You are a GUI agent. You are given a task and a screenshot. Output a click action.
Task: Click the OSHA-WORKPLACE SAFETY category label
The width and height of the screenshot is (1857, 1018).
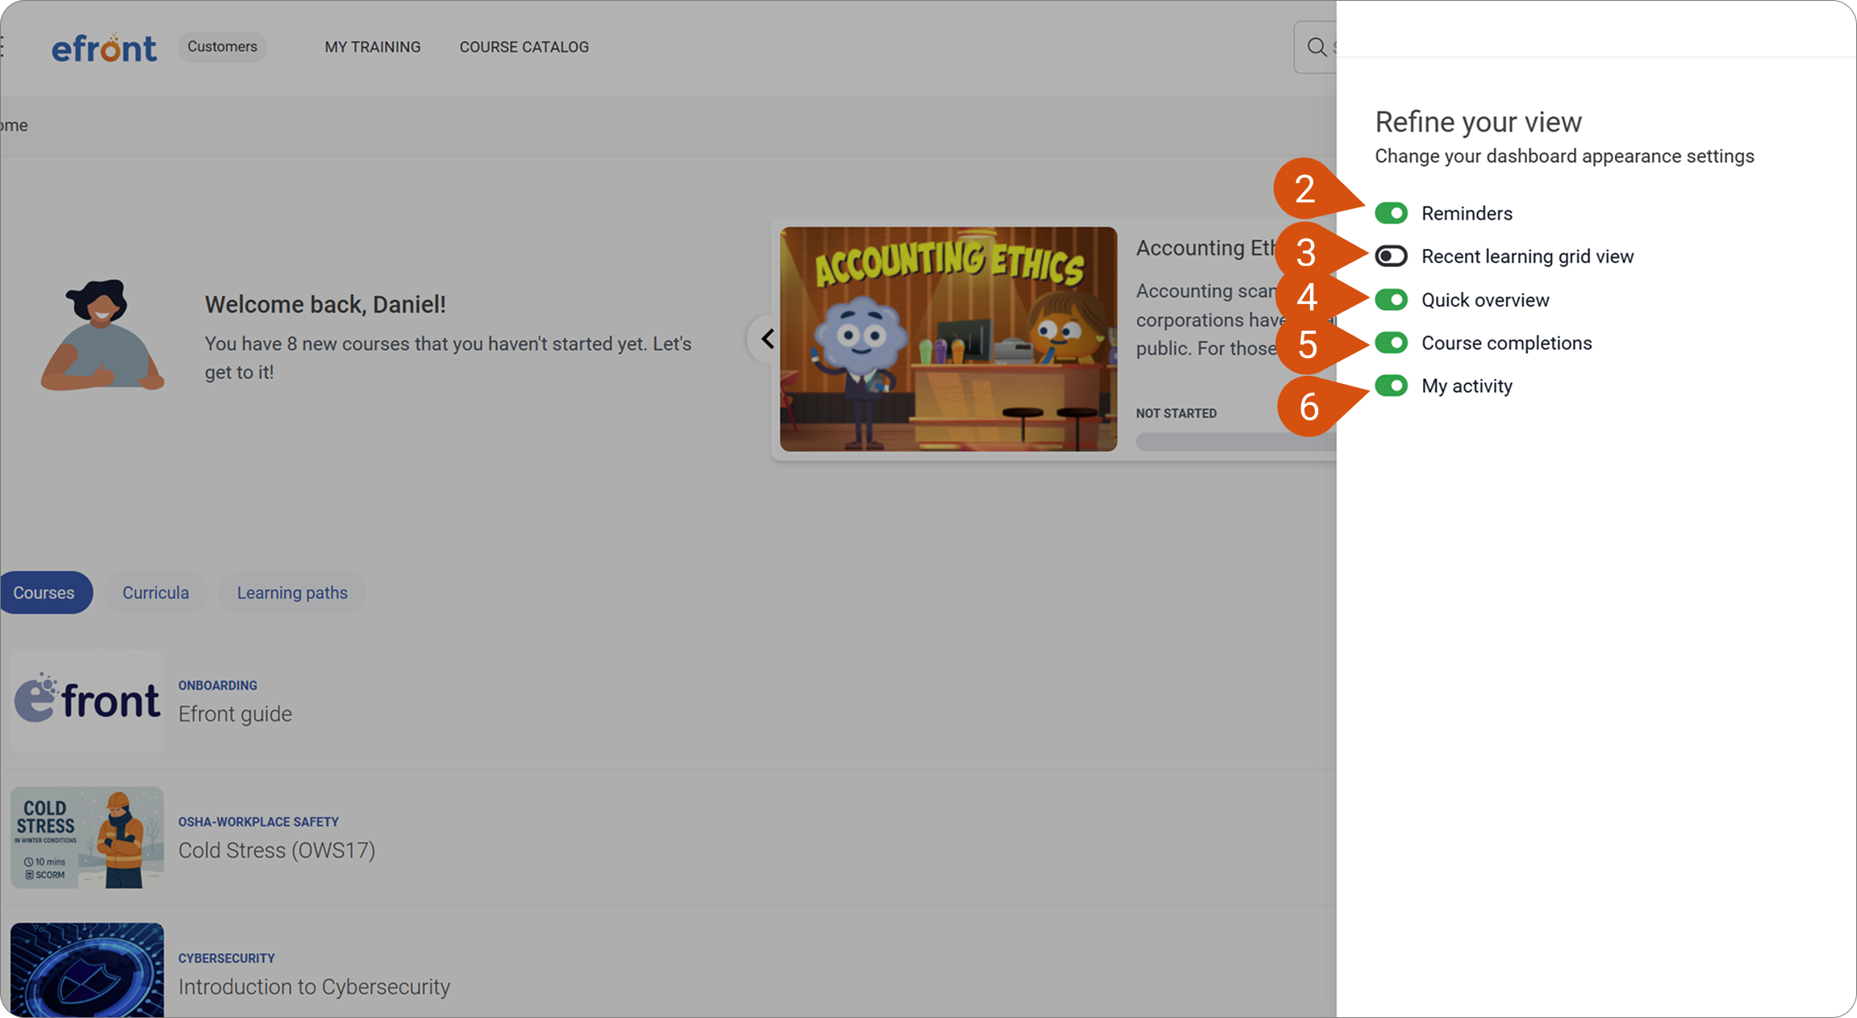click(x=258, y=822)
